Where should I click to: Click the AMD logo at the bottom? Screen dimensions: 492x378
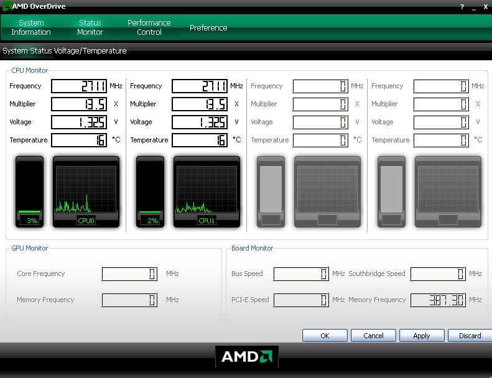[247, 356]
